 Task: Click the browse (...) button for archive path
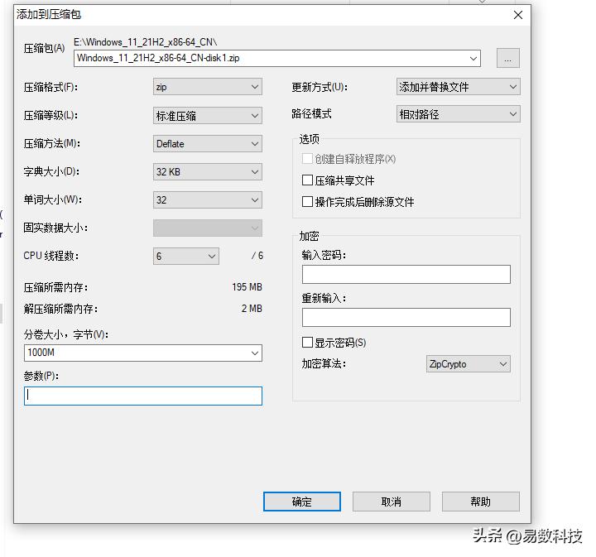pos(507,58)
